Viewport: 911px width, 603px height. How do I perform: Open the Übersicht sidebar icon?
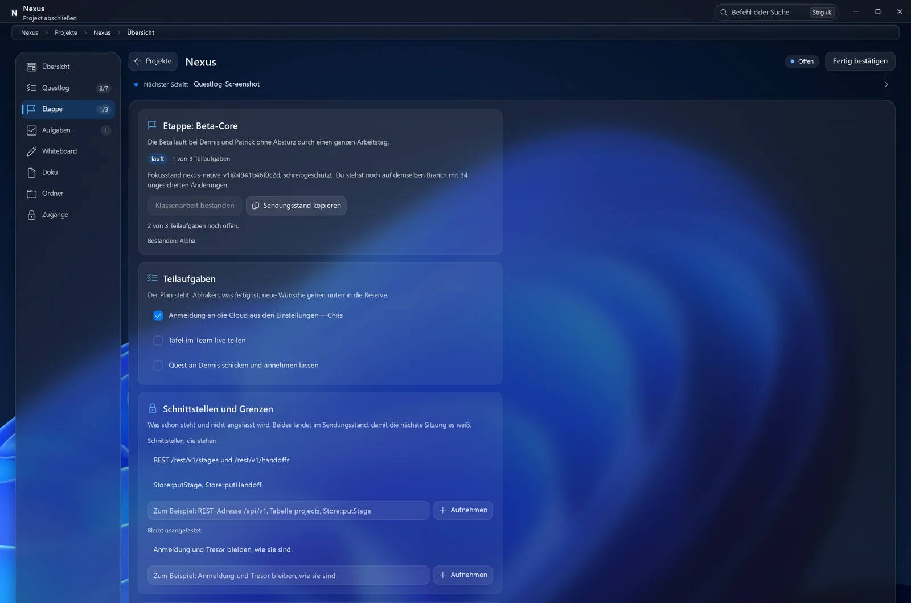(x=32, y=67)
